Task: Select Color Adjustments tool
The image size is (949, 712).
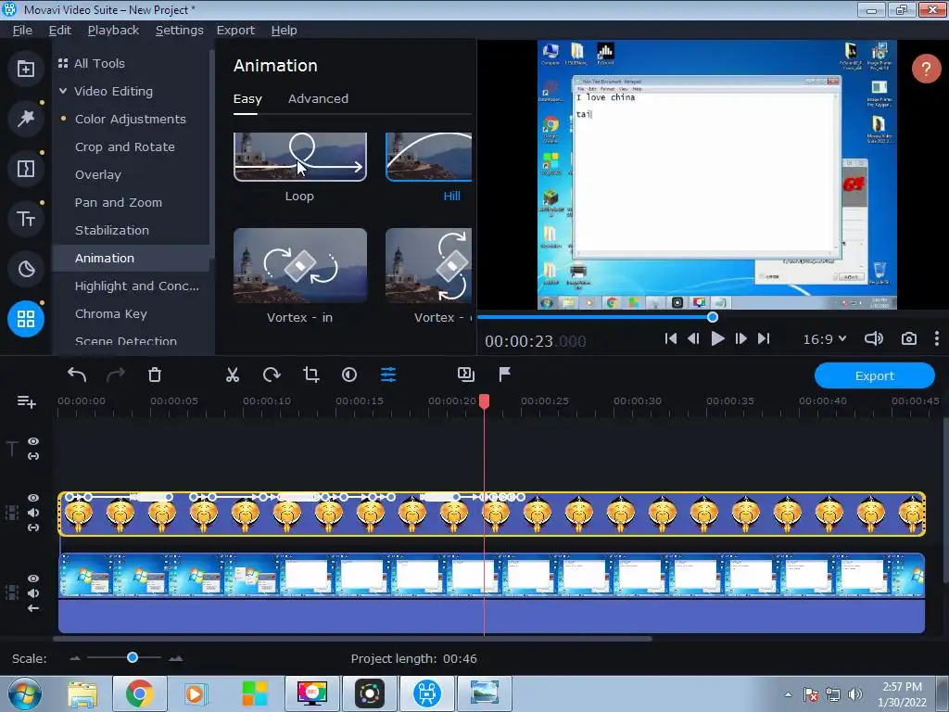Action: pyautogui.click(x=130, y=119)
